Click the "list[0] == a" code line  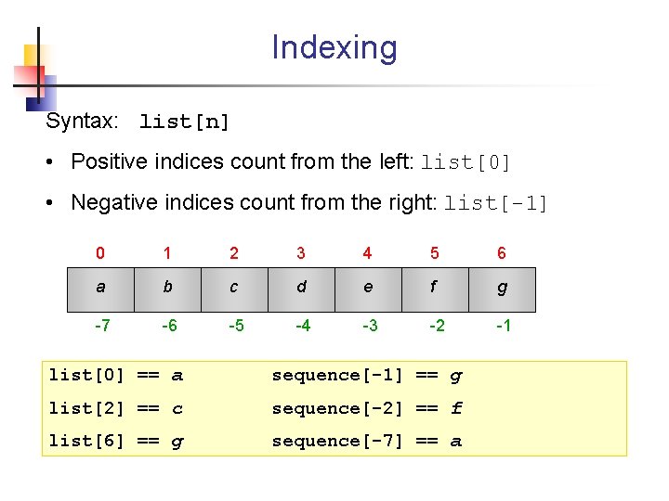115,376
